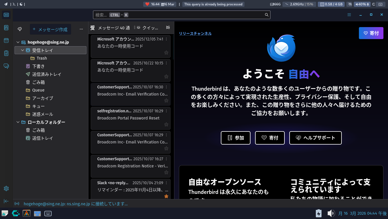Click the メッセージ作成 compose button
The image size is (388, 219).
(50, 29)
